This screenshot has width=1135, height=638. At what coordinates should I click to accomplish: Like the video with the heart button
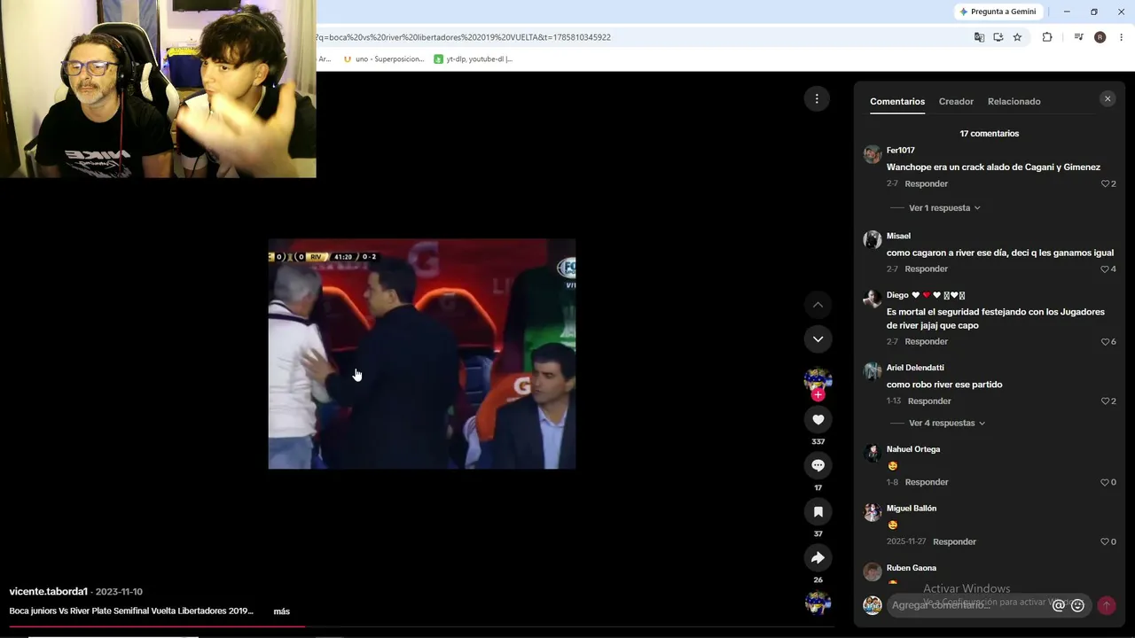[x=818, y=419]
